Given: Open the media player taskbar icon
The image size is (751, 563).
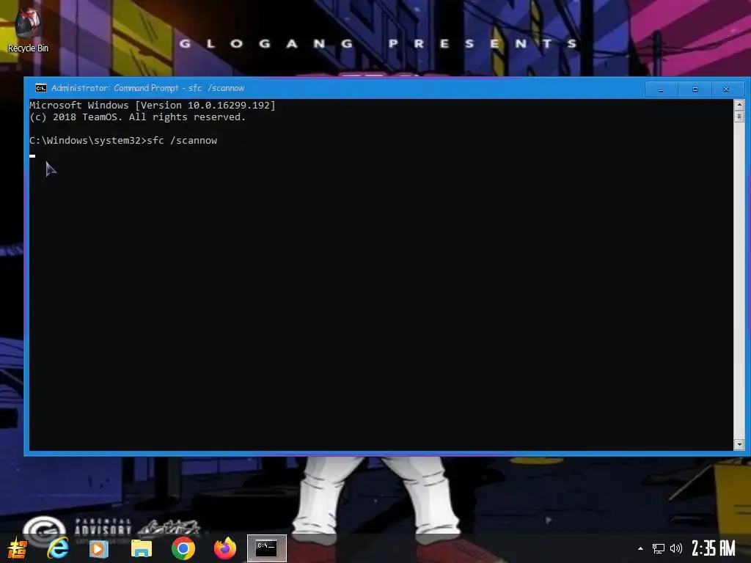Looking at the screenshot, I should click(99, 548).
